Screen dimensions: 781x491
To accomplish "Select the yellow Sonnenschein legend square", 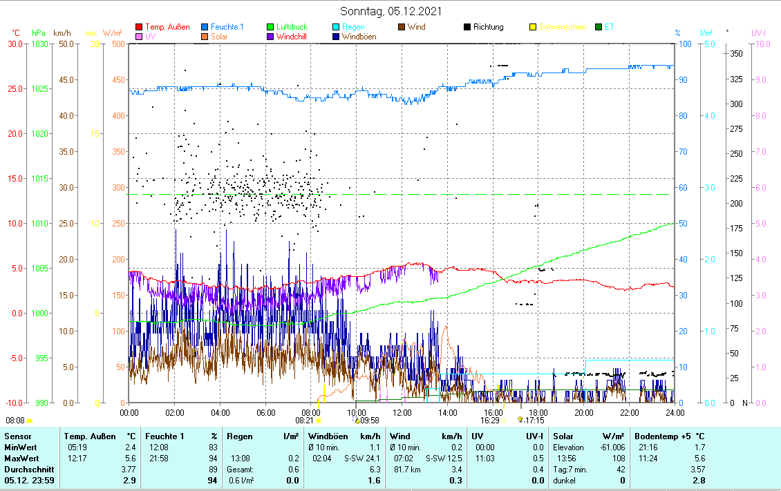I will point(533,27).
